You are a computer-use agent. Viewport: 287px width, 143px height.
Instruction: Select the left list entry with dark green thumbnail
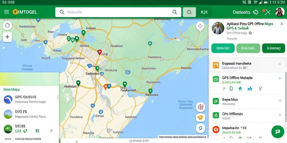click(29, 129)
